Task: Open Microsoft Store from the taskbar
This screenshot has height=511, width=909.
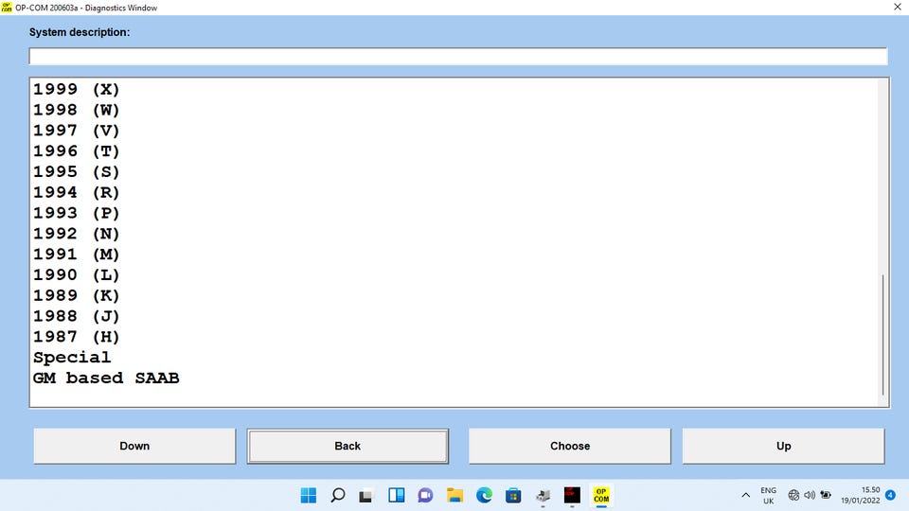Action: tap(513, 495)
